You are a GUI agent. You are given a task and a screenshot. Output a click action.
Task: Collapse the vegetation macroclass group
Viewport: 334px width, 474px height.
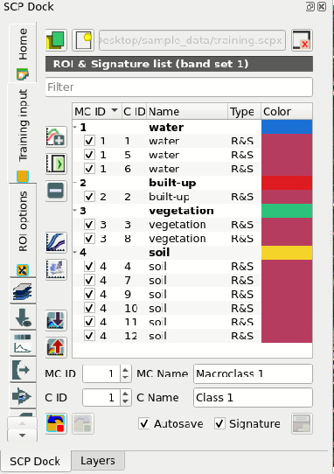(75, 211)
